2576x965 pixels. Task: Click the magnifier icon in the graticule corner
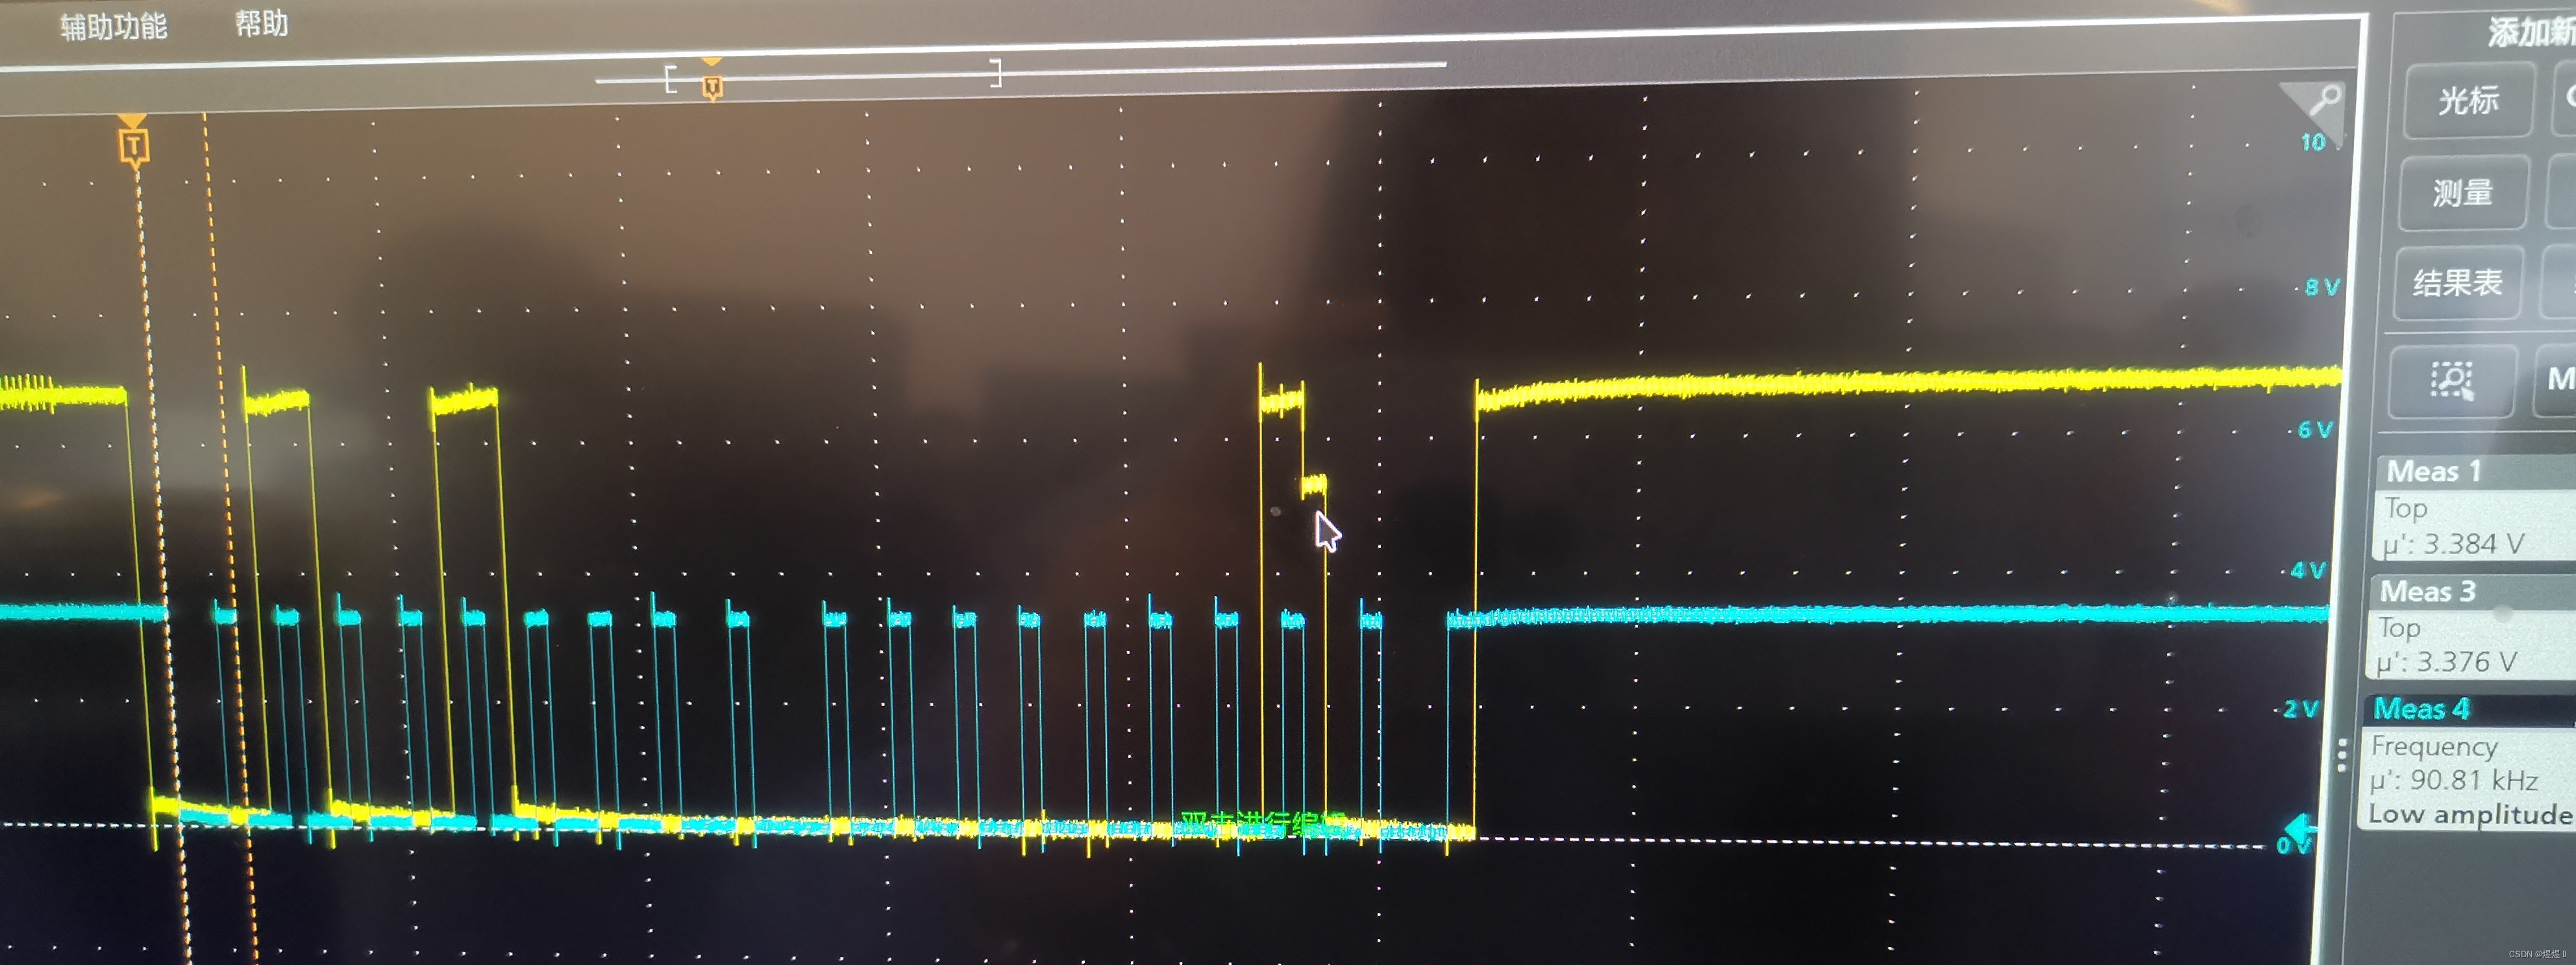pos(2325,100)
